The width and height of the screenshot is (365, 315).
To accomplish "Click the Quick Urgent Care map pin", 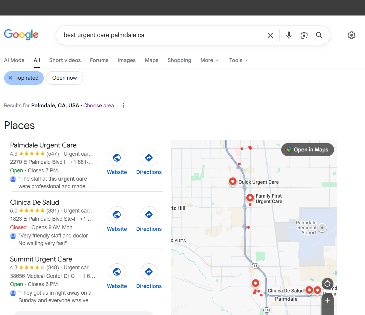I will (x=233, y=182).
